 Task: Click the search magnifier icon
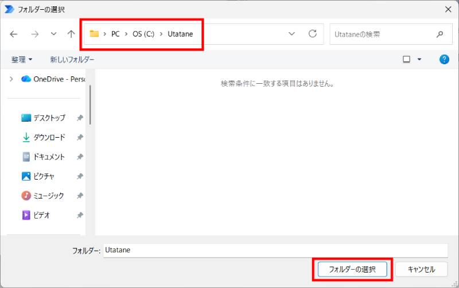pyautogui.click(x=439, y=34)
